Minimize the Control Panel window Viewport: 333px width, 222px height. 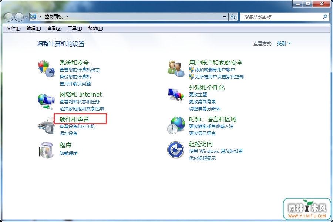[298, 4]
